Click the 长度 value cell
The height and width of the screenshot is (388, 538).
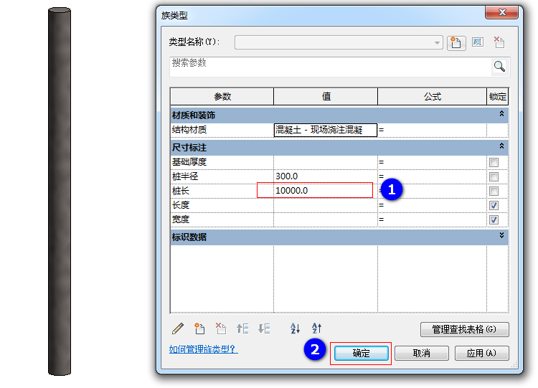click(325, 205)
